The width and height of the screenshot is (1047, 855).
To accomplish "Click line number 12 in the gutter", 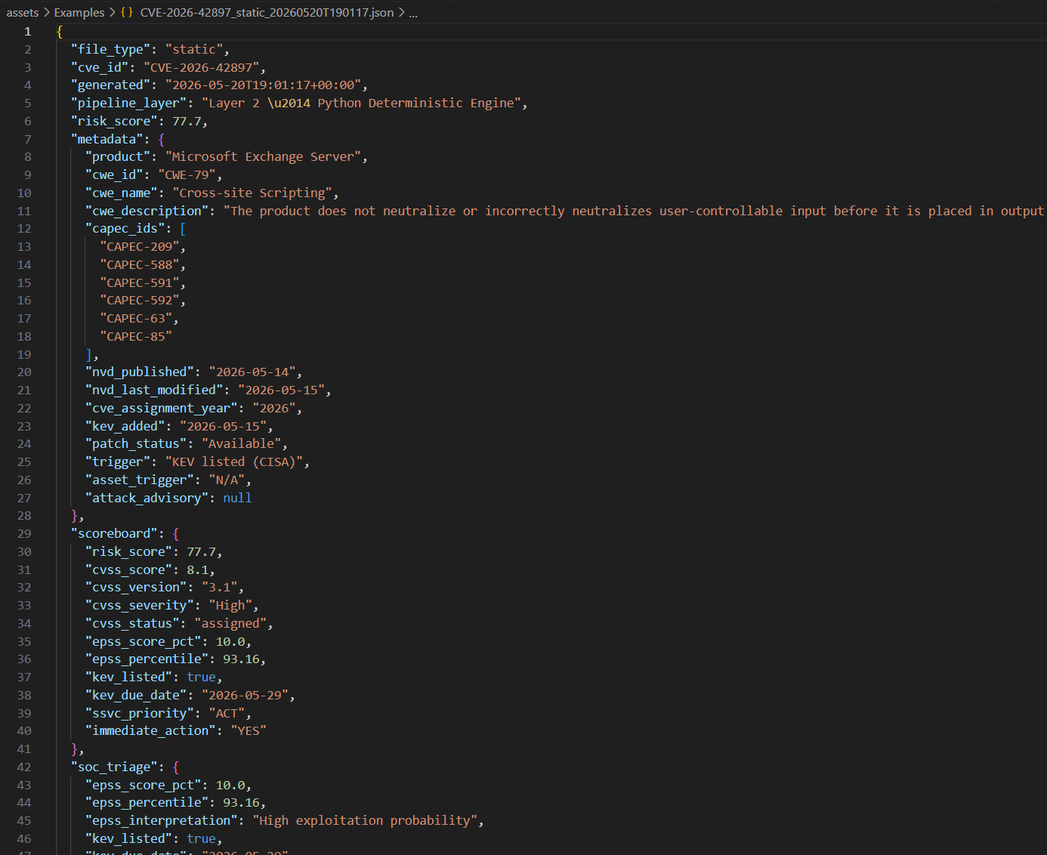I will click(24, 228).
